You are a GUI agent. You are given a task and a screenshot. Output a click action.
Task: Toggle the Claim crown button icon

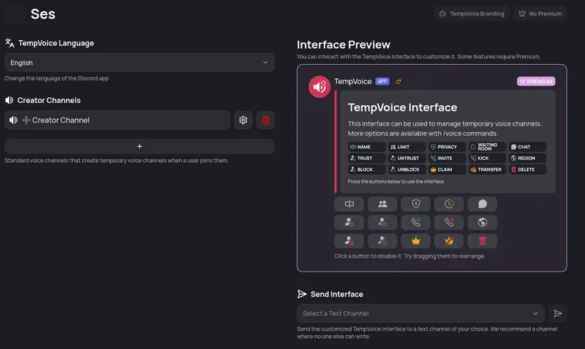click(415, 241)
